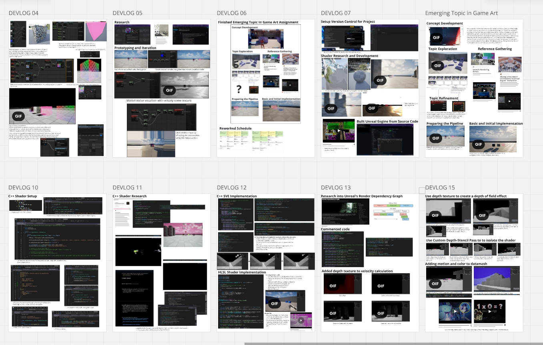This screenshot has height=345, width=543.
Task: Select the DEVLOG 10 frame title
Action: coord(23,188)
